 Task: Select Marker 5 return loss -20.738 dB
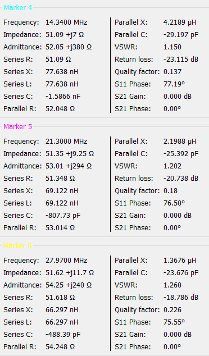point(181,178)
